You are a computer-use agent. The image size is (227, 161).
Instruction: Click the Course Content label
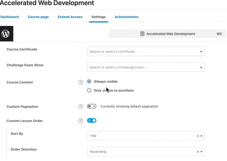click(x=20, y=82)
